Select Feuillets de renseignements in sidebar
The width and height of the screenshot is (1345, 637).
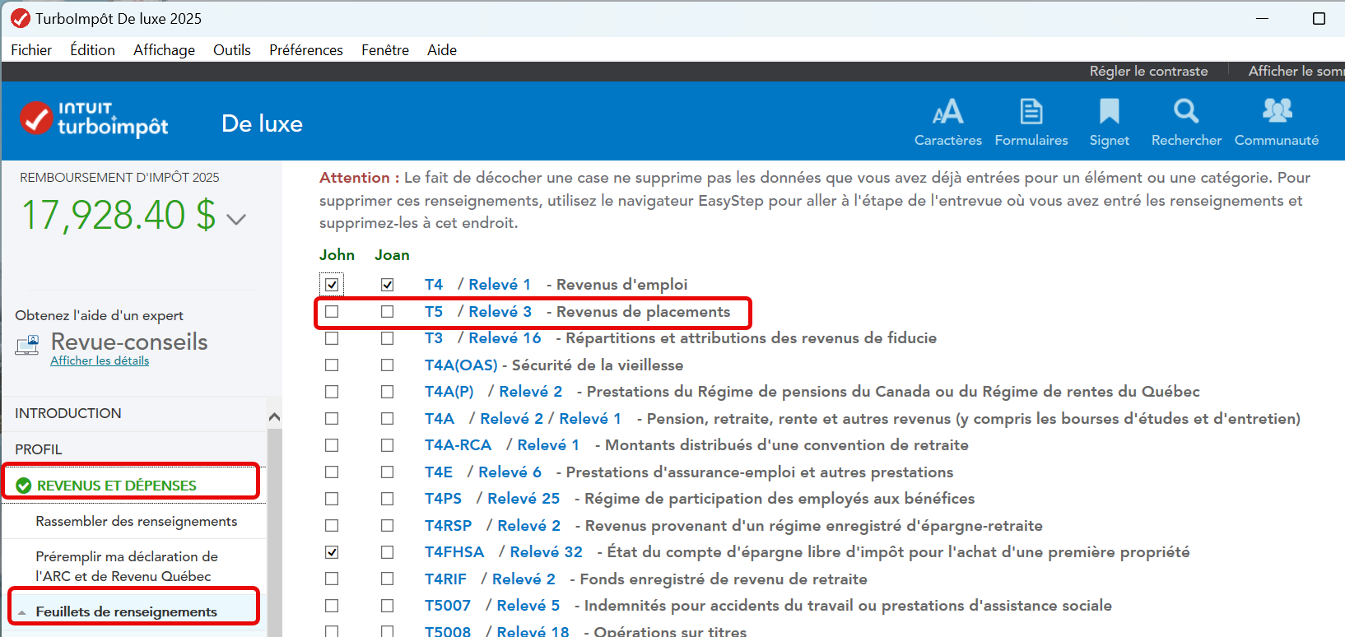point(127,611)
